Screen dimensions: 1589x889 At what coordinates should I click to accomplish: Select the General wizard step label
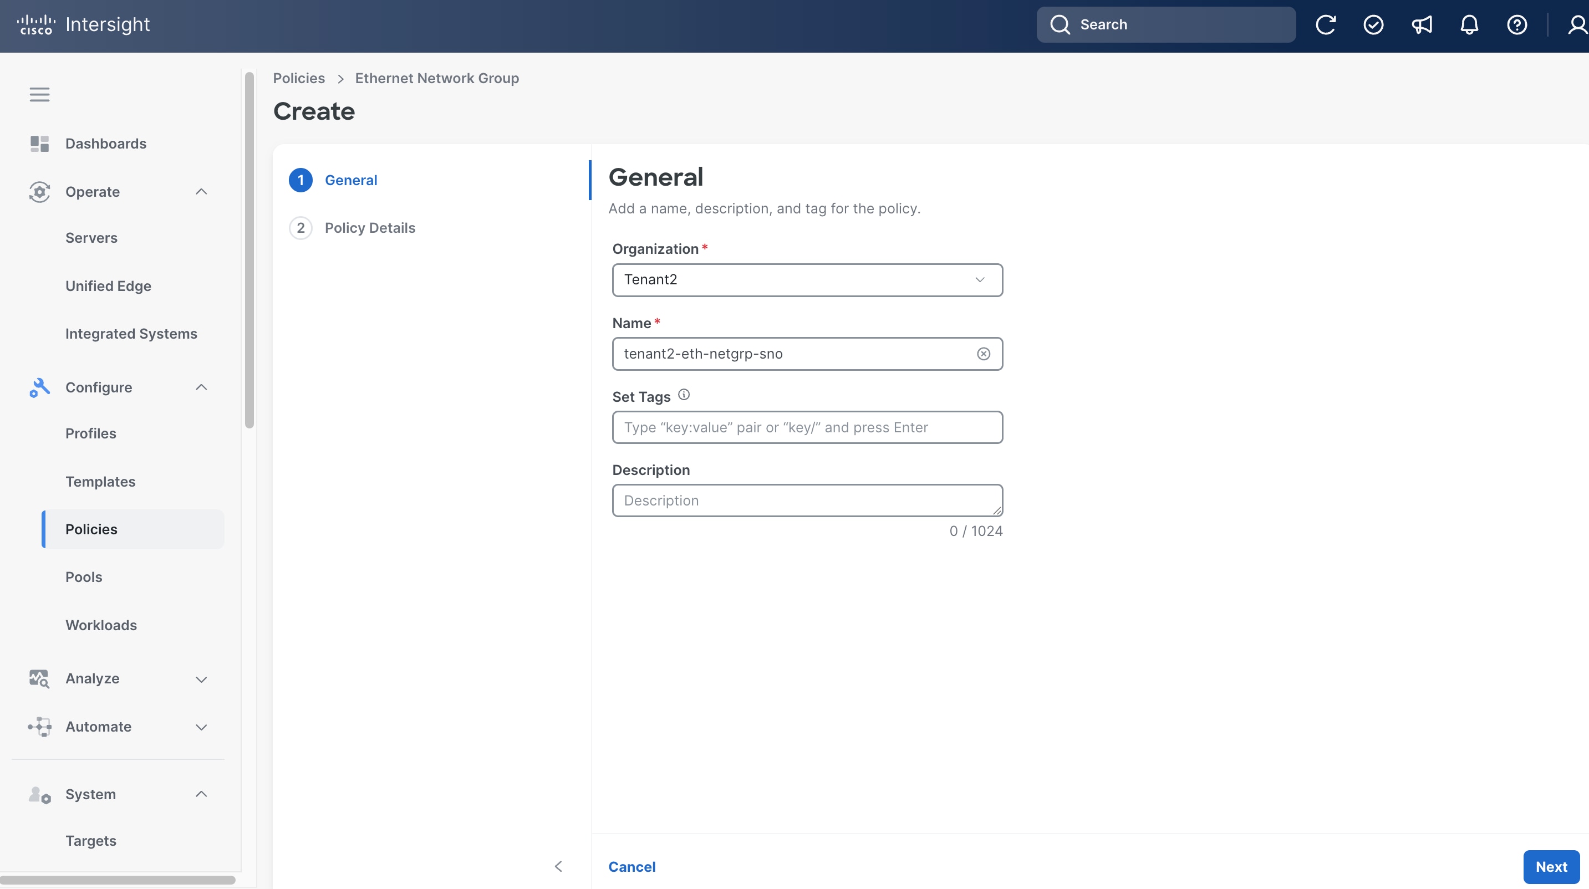pos(351,180)
